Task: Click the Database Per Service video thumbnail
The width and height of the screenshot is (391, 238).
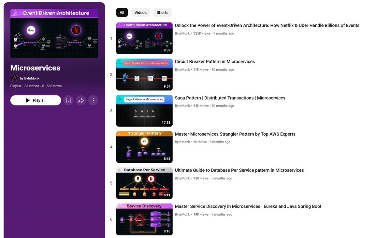Action: point(144,183)
